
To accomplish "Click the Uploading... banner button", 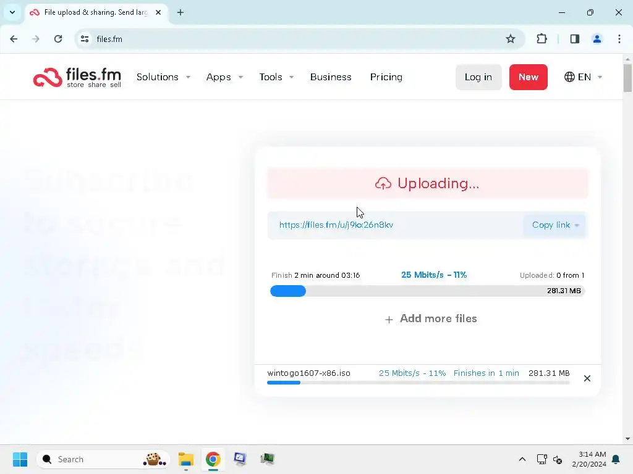I will pos(428,183).
